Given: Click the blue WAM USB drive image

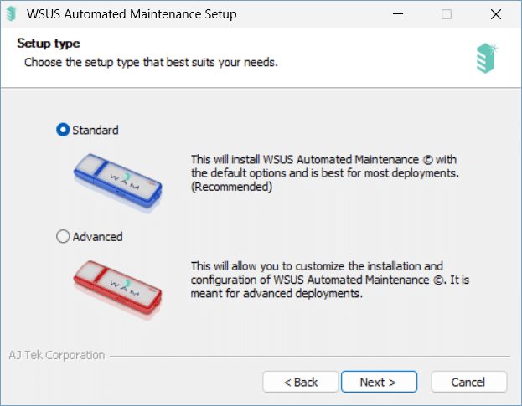Looking at the screenshot, I should pyautogui.click(x=117, y=182).
